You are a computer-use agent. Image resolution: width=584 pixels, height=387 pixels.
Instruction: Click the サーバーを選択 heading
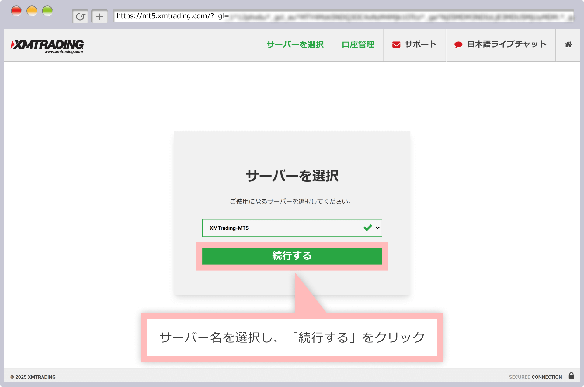point(292,176)
